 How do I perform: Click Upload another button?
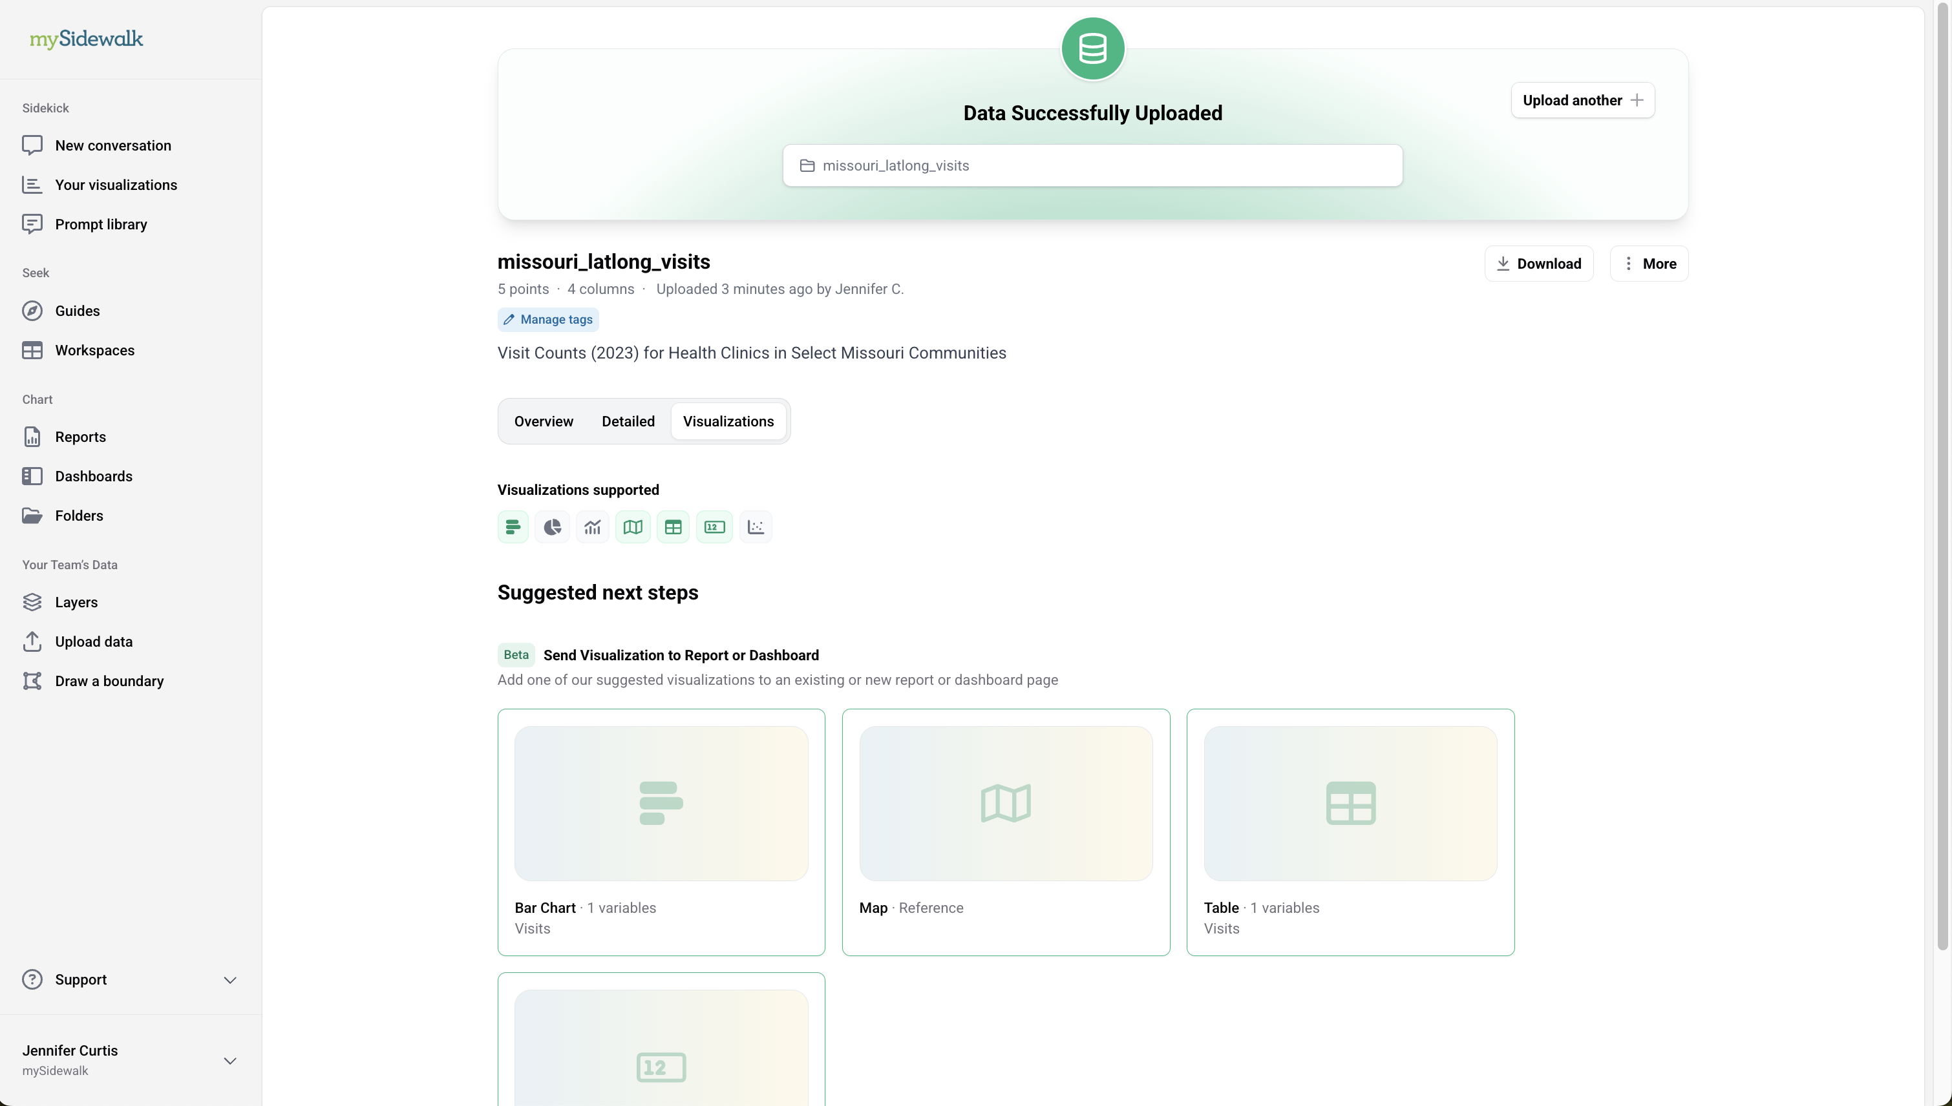coord(1582,100)
